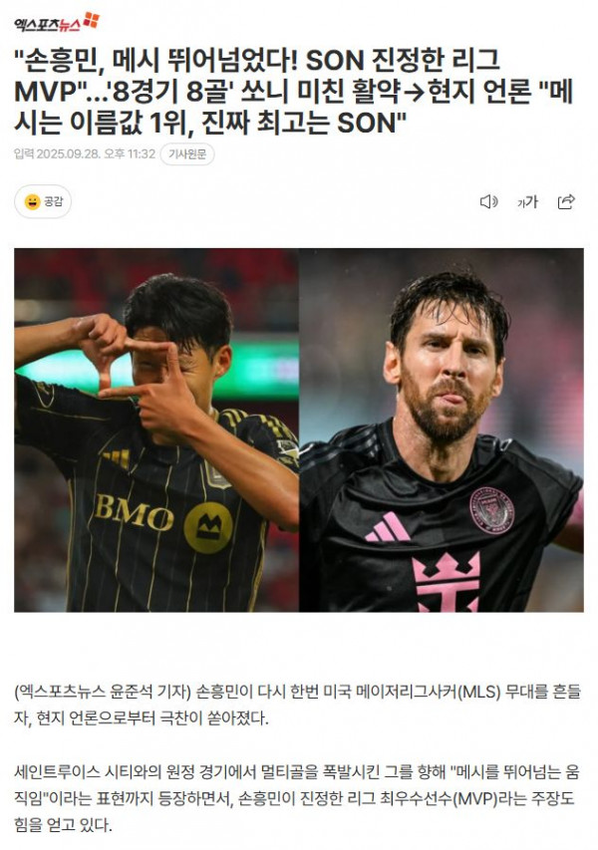The width and height of the screenshot is (598, 850).
Task: Click the gold BMO text on Son's jersey
Action: (134, 512)
